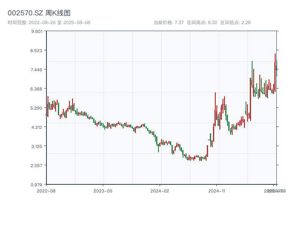307x230 pixels.
Task: Click the 区间高点: 8.30 label
Action: pyautogui.click(x=202, y=23)
